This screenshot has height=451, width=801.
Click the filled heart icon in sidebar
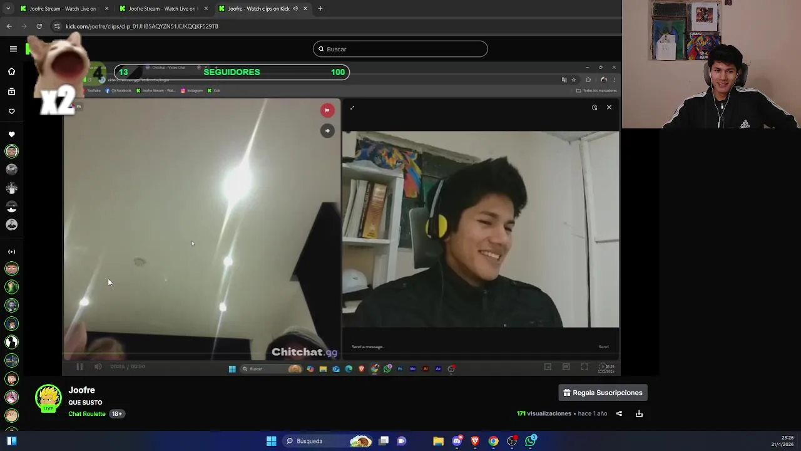[x=11, y=135]
